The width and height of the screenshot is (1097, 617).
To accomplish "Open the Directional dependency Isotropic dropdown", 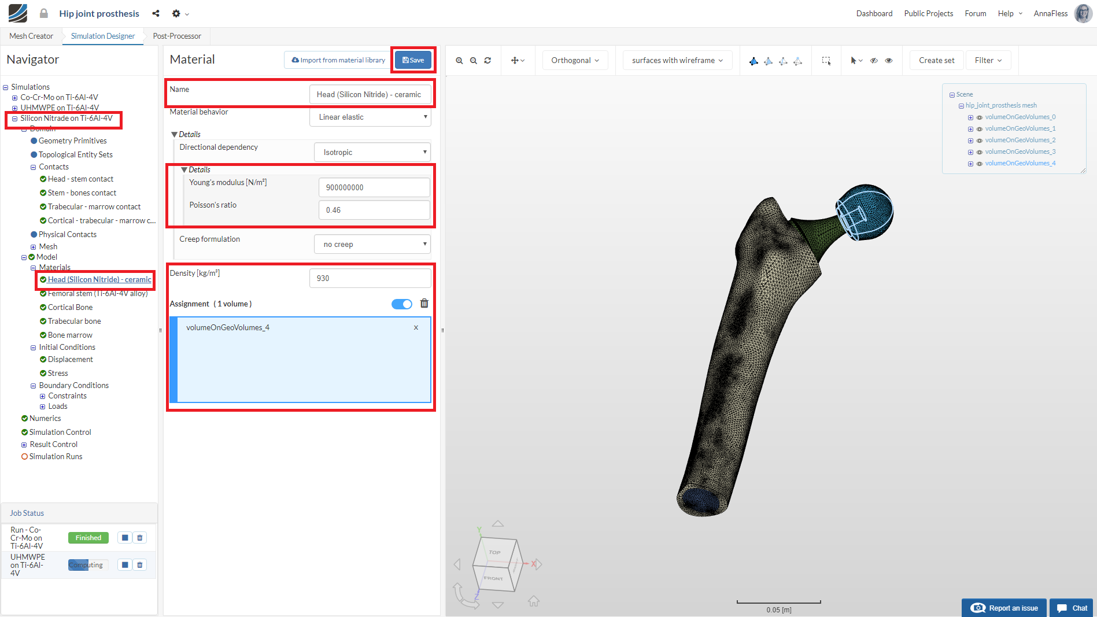I will click(373, 152).
